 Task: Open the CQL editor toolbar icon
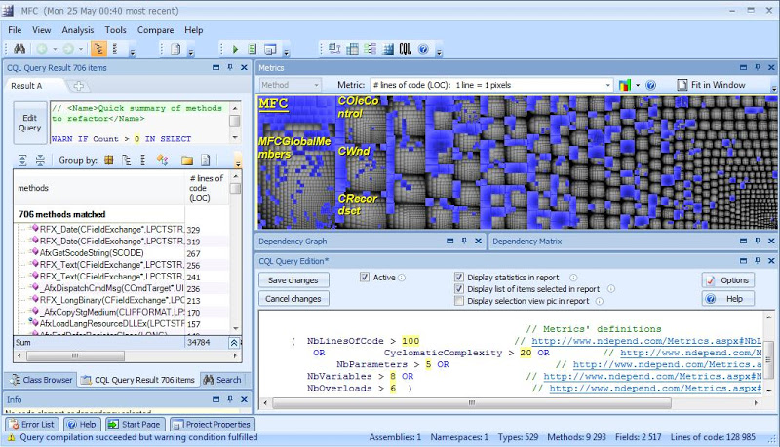[406, 49]
